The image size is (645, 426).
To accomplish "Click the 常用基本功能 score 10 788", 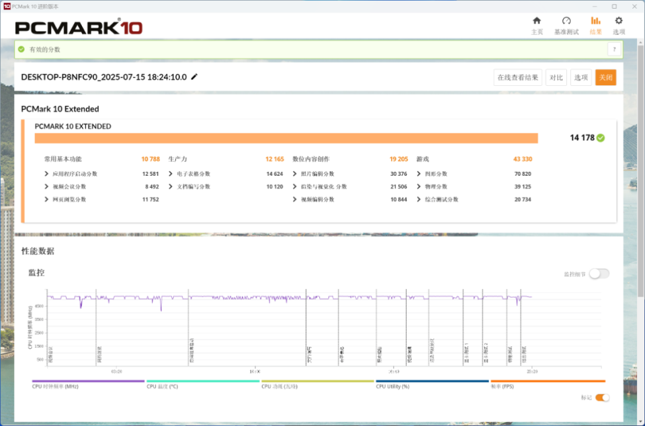I will coord(150,159).
